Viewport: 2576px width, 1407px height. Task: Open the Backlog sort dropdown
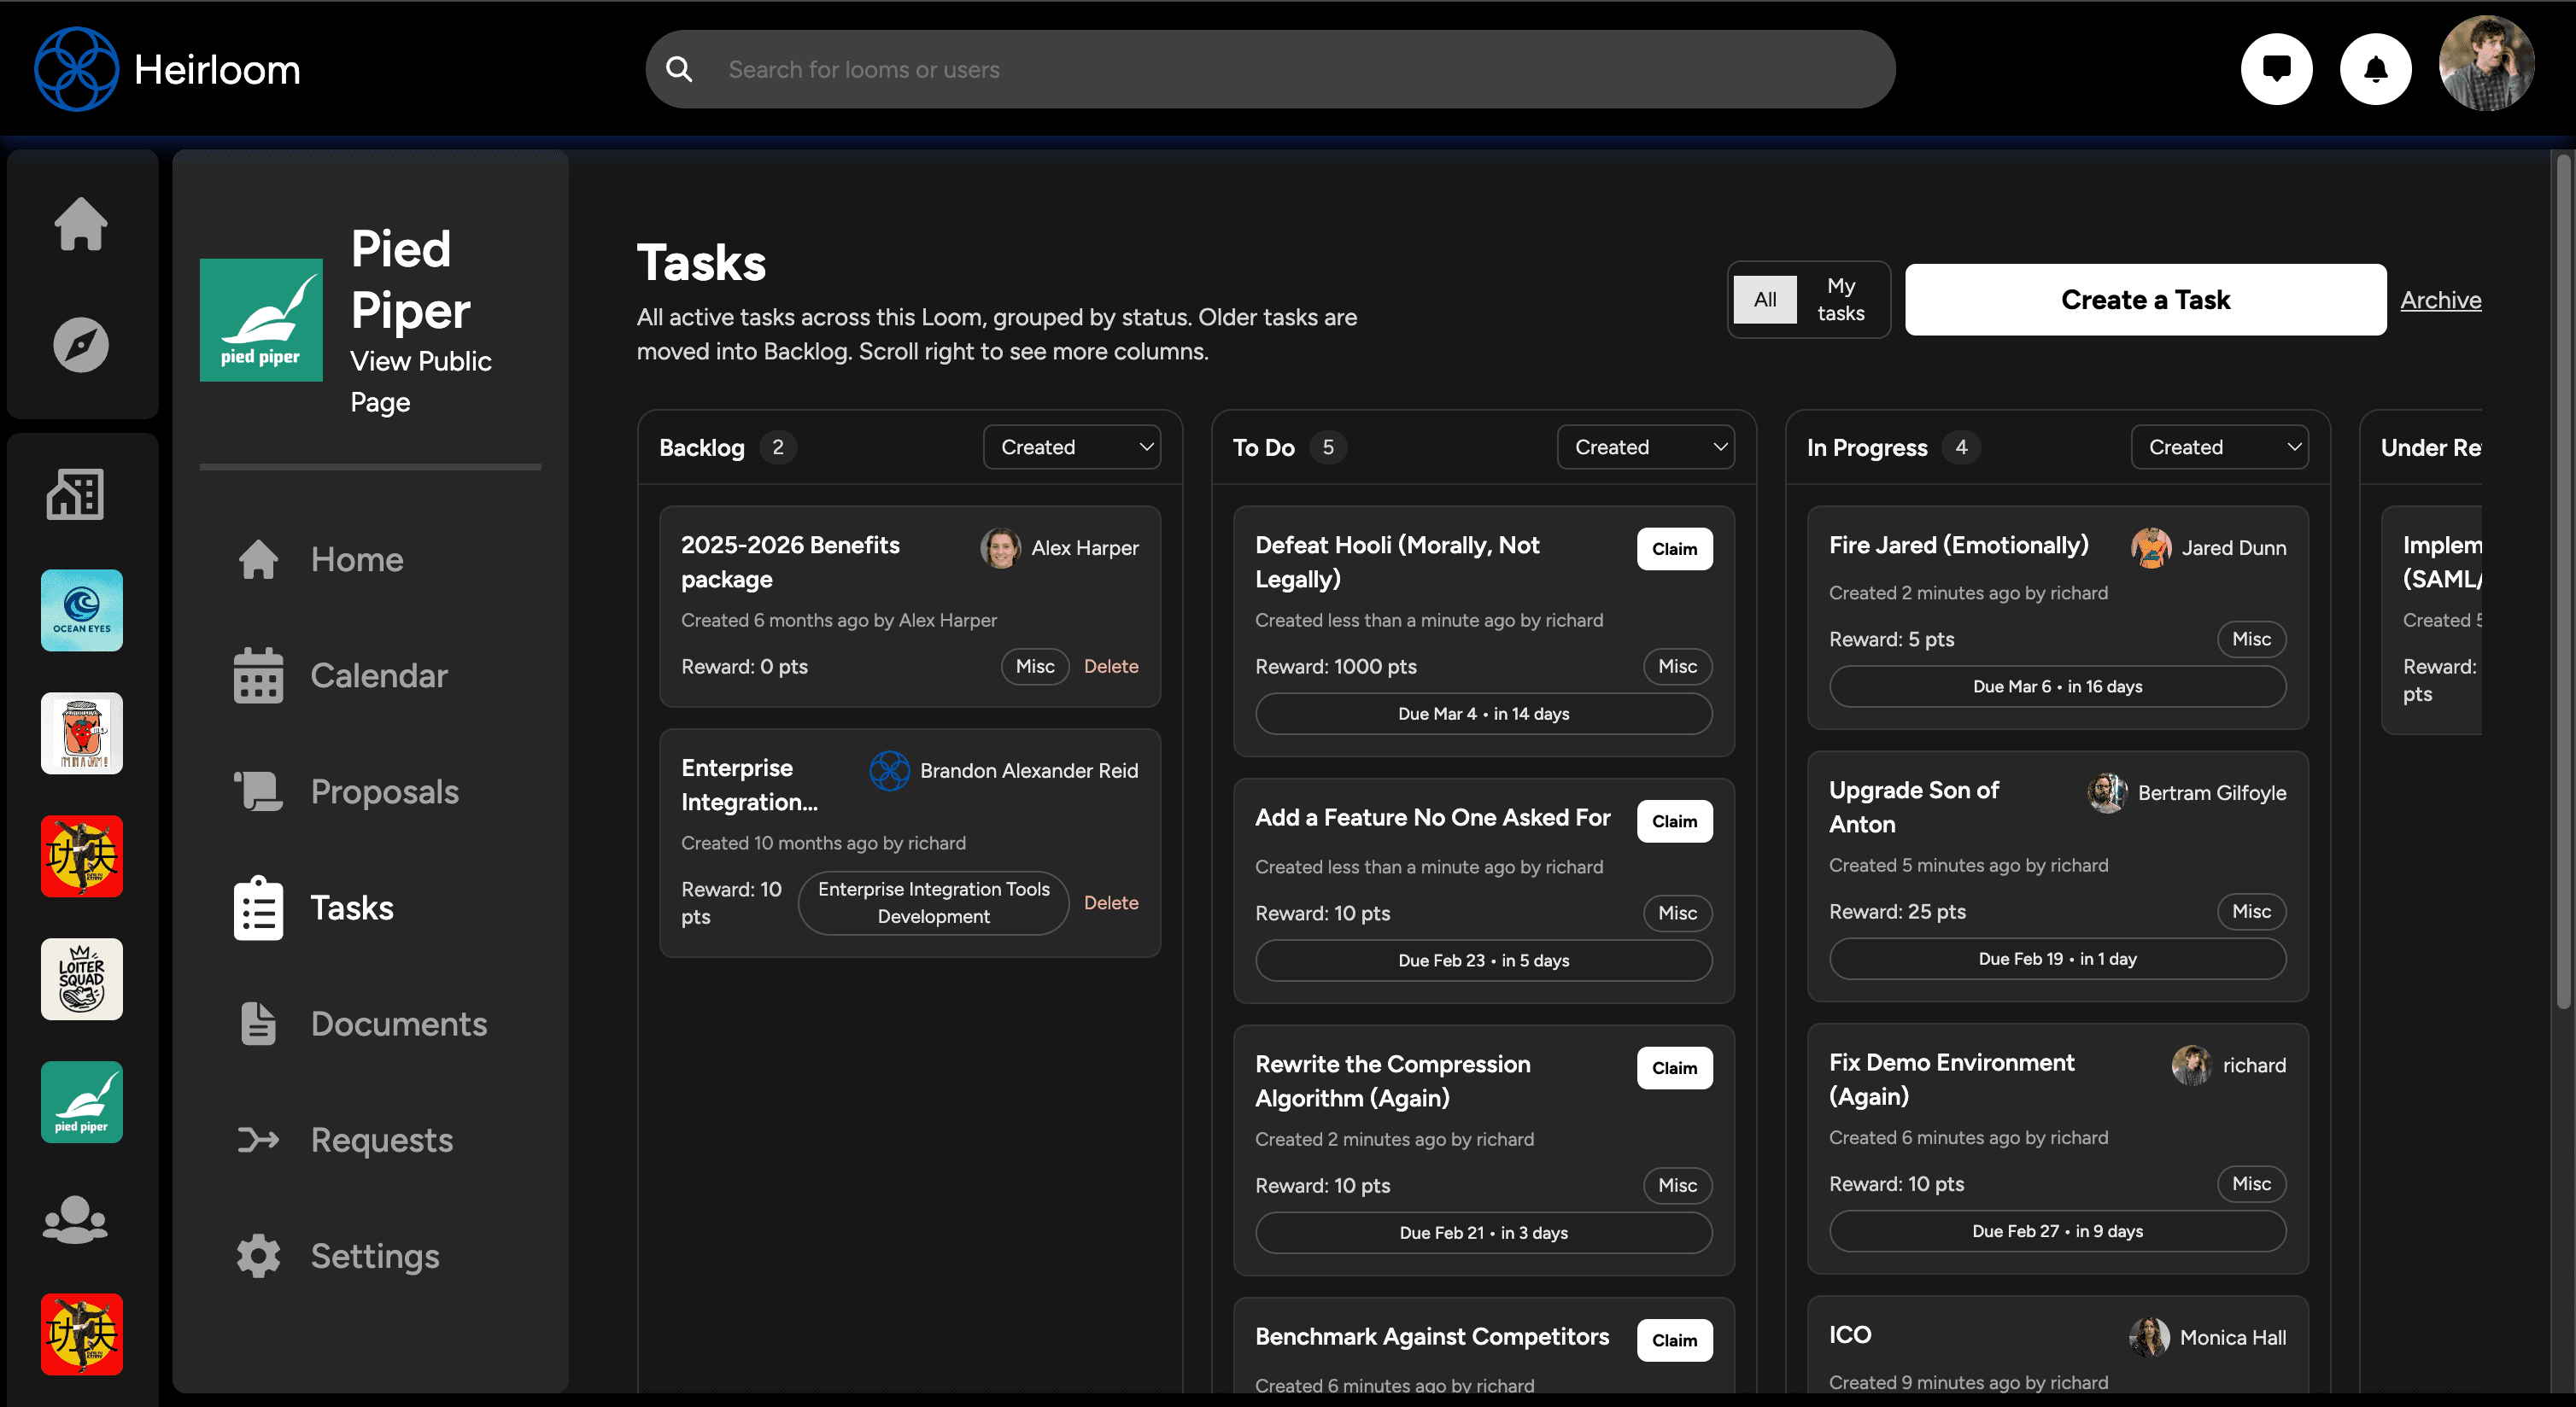click(1072, 447)
